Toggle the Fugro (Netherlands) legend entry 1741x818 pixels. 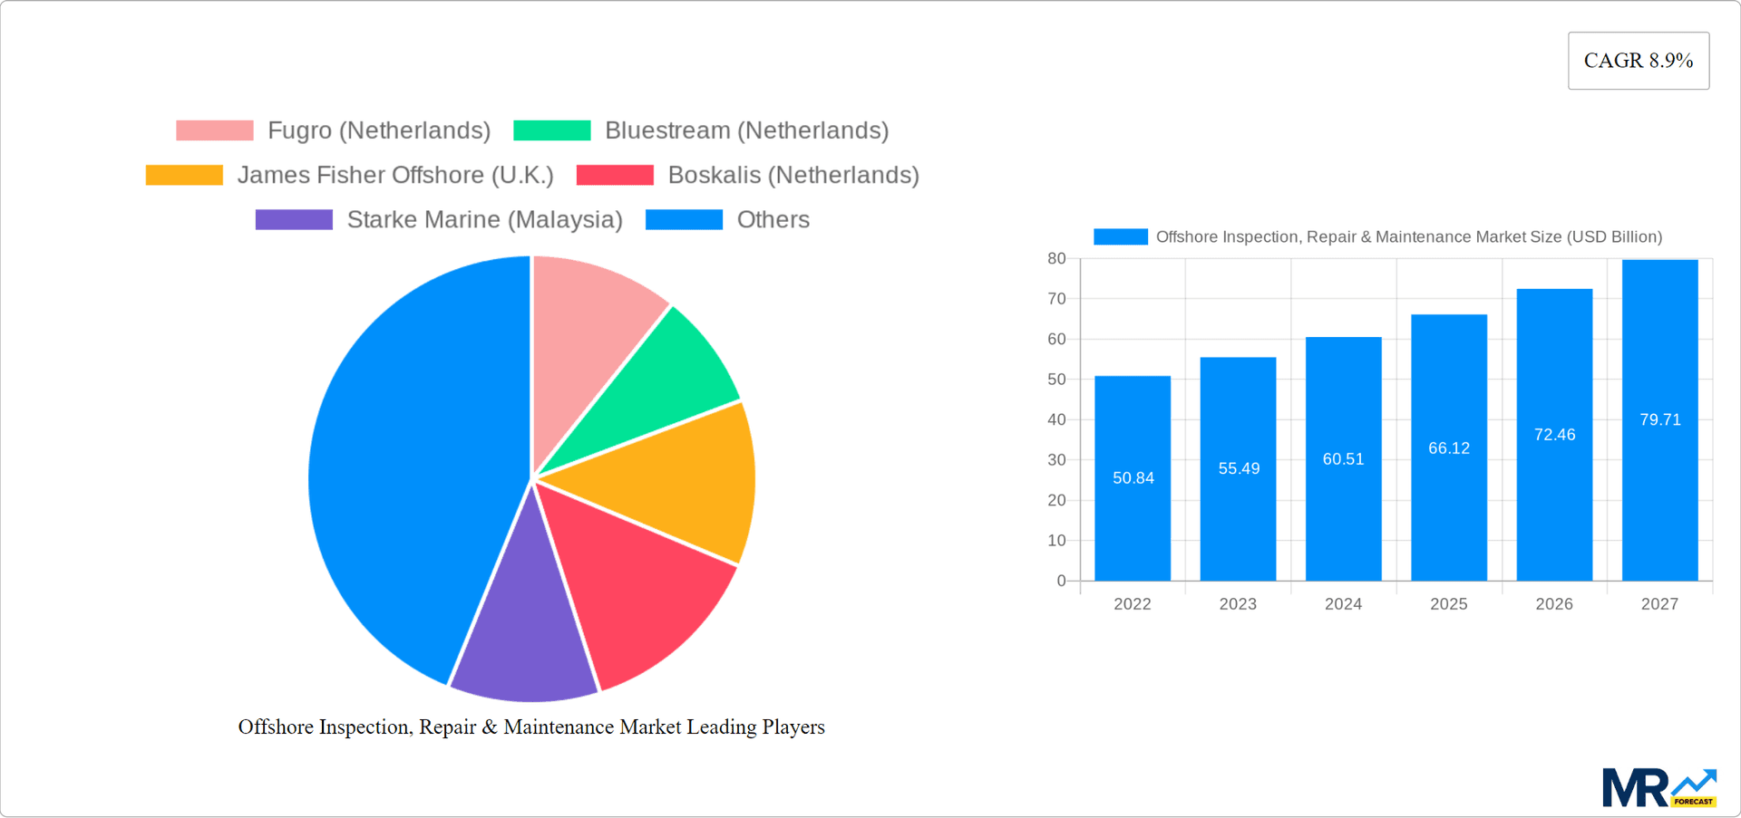pos(378,130)
